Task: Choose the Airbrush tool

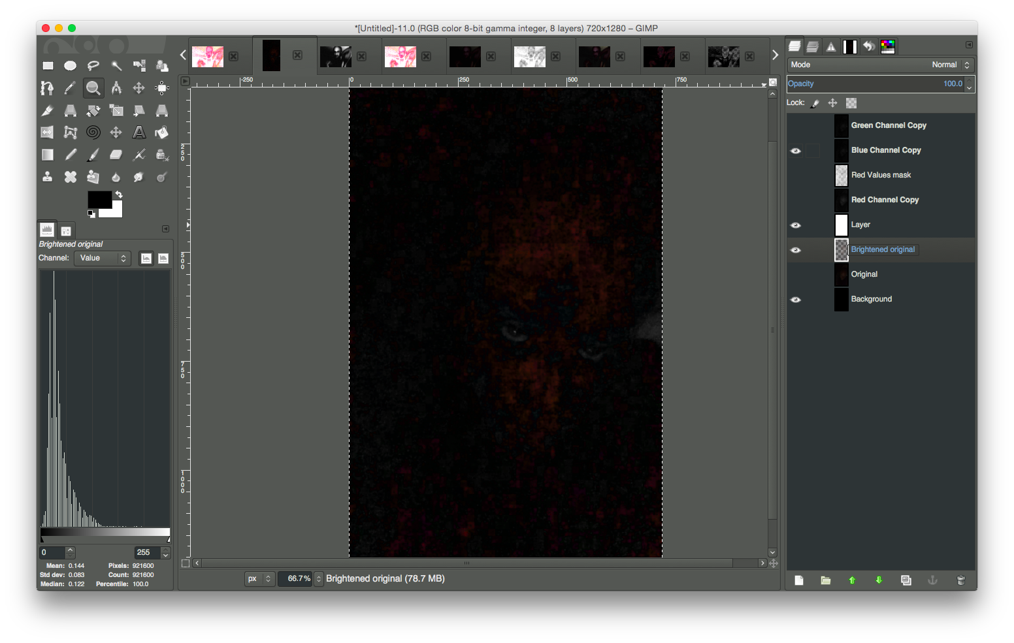Action: click(x=139, y=155)
